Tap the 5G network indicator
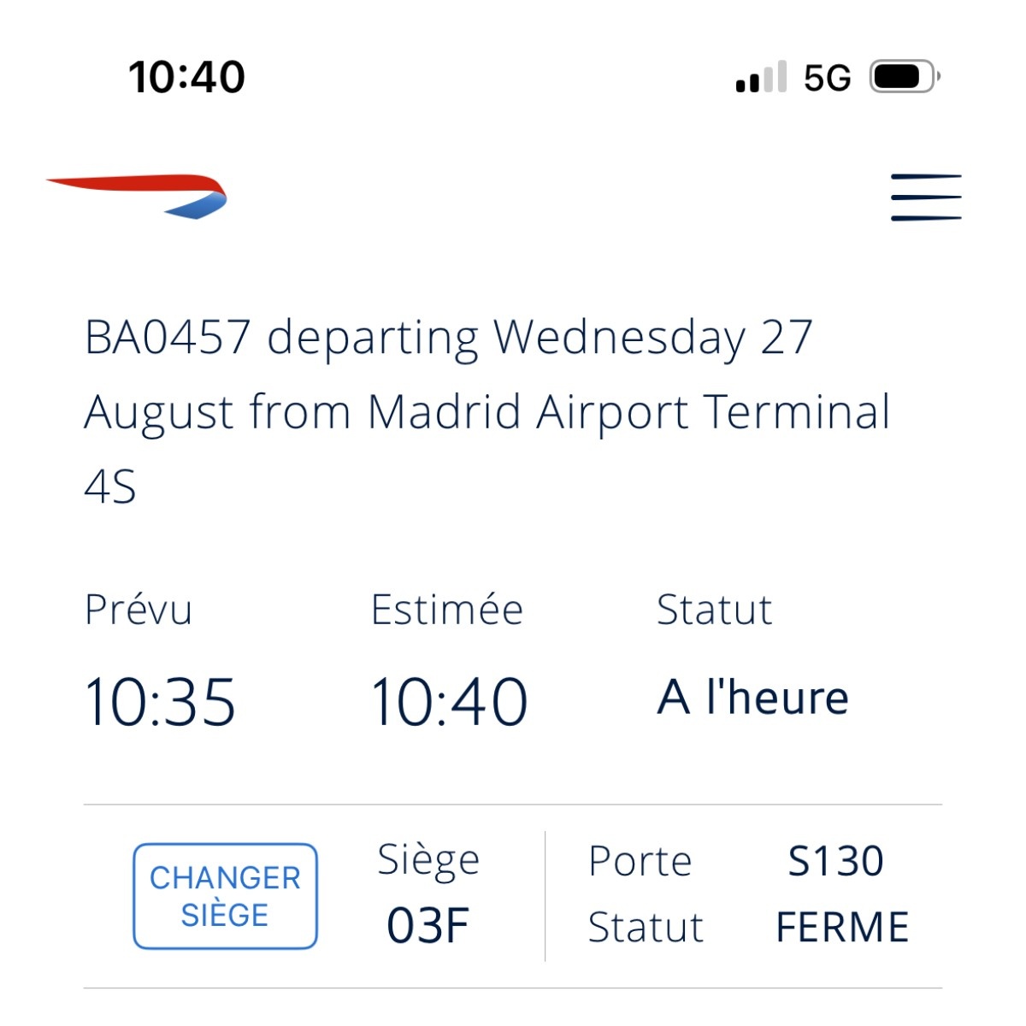The height and width of the screenshot is (1026, 1026). pos(827,79)
